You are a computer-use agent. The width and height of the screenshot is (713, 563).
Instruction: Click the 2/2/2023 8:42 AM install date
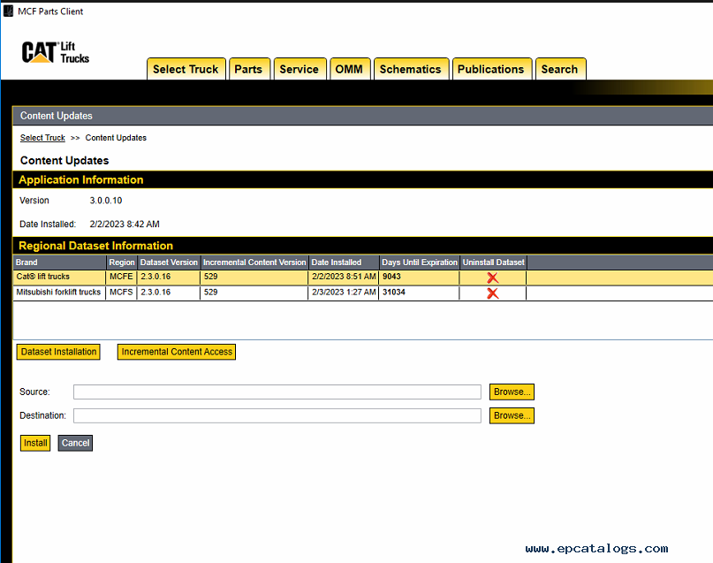(x=125, y=224)
